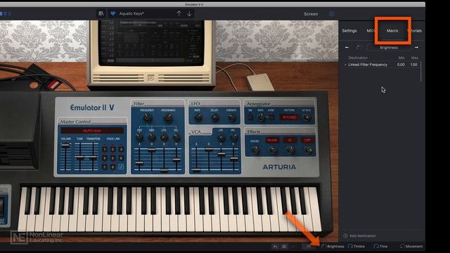450x253 pixels.
Task: Open the third Effects slot red display
Action: point(307,141)
